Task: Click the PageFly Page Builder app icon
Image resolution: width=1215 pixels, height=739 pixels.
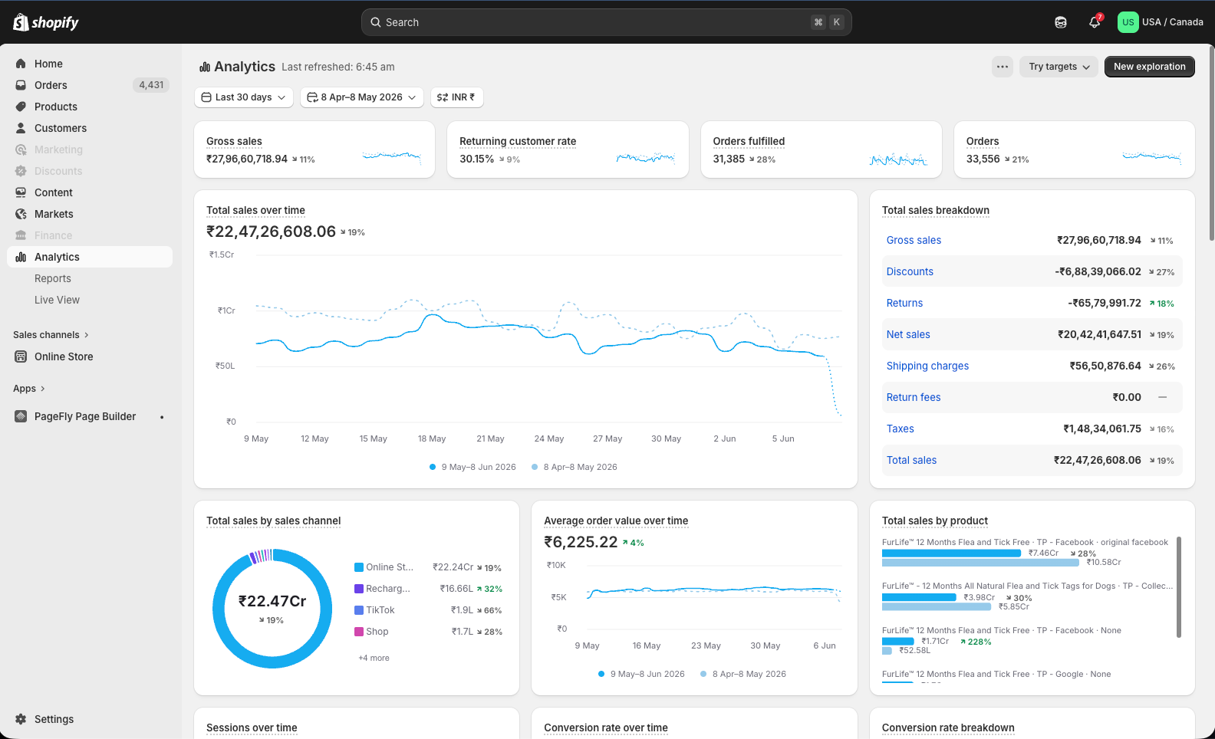Action: [21, 416]
